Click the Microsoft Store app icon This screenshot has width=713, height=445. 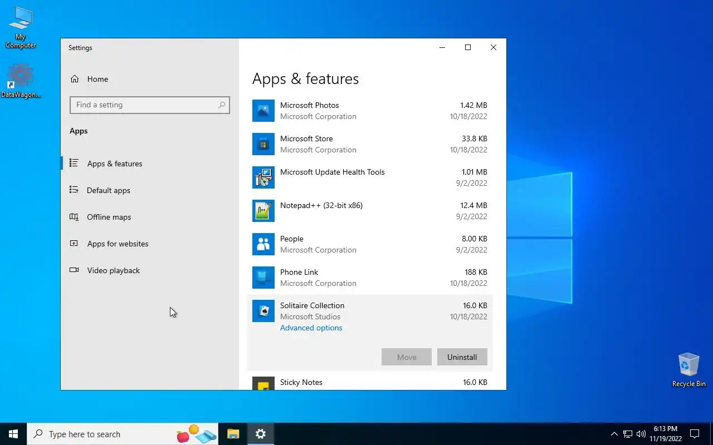263,144
